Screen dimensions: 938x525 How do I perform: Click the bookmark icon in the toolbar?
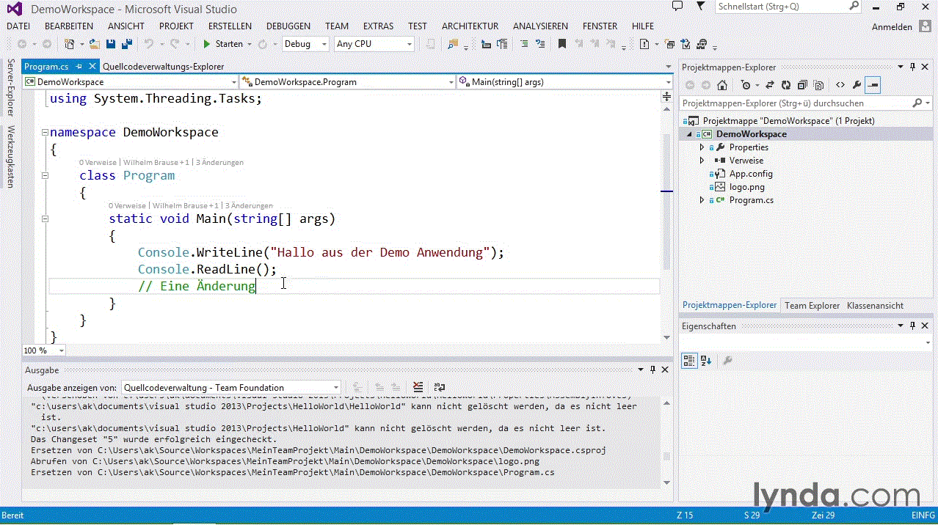(x=562, y=44)
